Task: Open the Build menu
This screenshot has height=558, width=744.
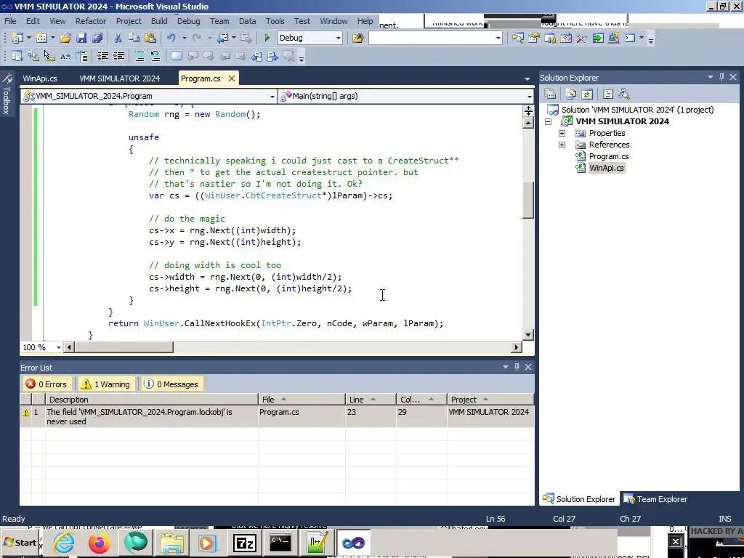Action: (159, 21)
